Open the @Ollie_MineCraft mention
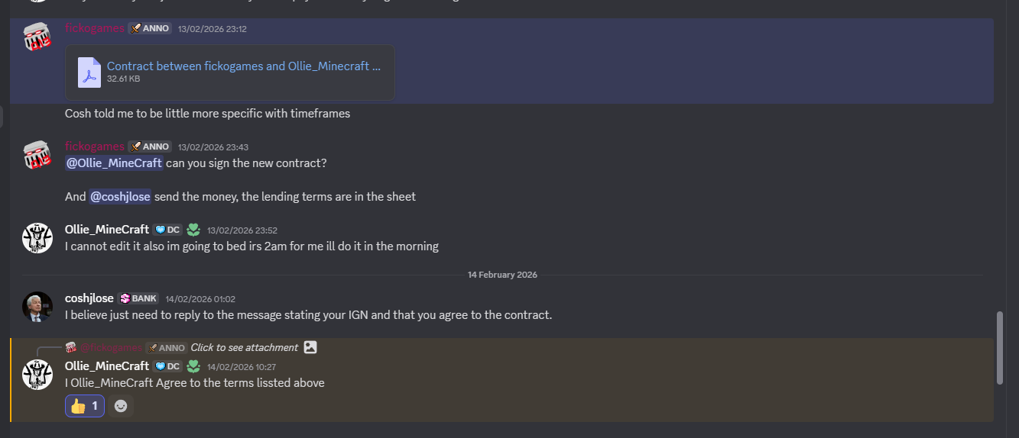1019x438 pixels. click(114, 163)
